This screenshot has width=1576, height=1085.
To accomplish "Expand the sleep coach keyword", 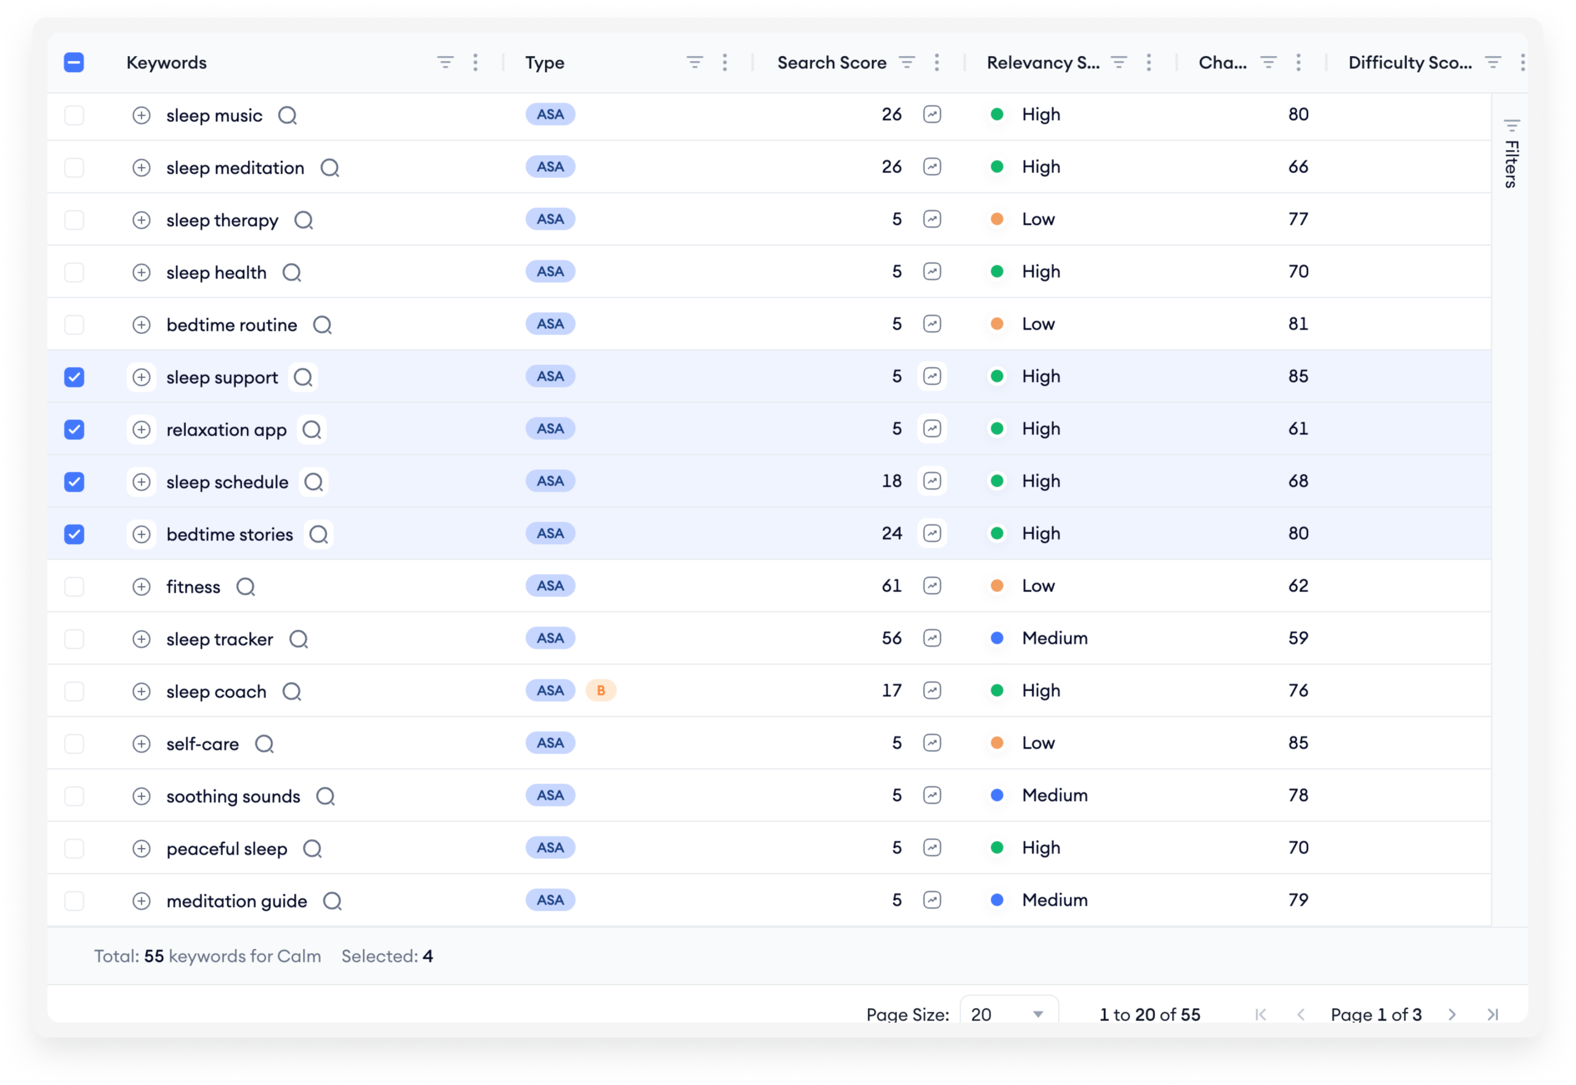I will click(142, 692).
